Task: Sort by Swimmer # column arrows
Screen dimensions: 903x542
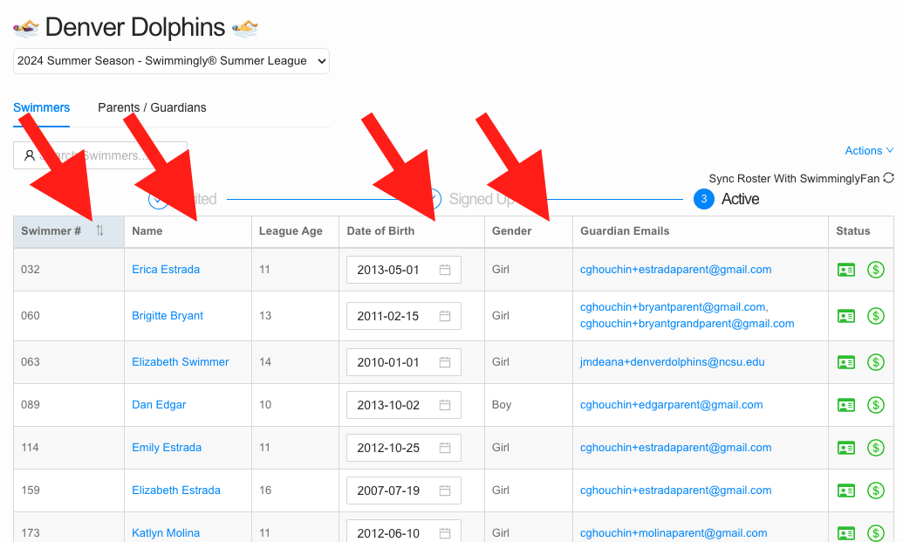Action: [99, 230]
